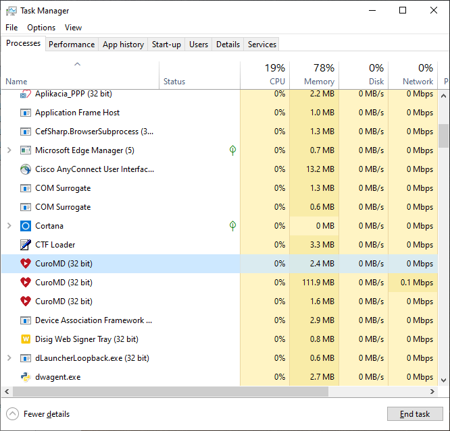Switch to the Performance tab
This screenshot has height=431, width=450.
pos(72,45)
